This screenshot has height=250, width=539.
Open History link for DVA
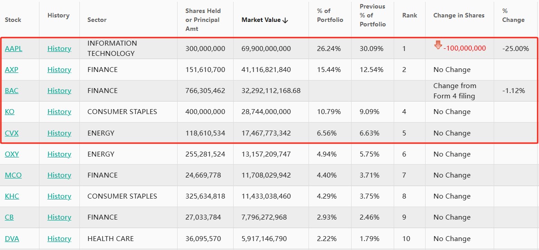(59, 238)
